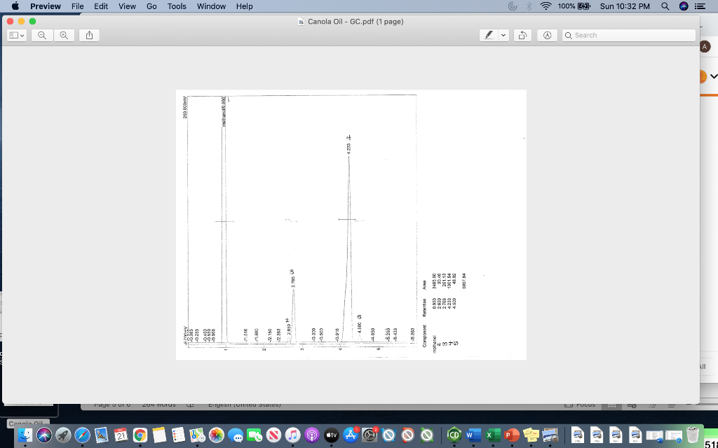The image size is (718, 448).
Task: Open App Store from the Dock
Action: pyautogui.click(x=351, y=435)
